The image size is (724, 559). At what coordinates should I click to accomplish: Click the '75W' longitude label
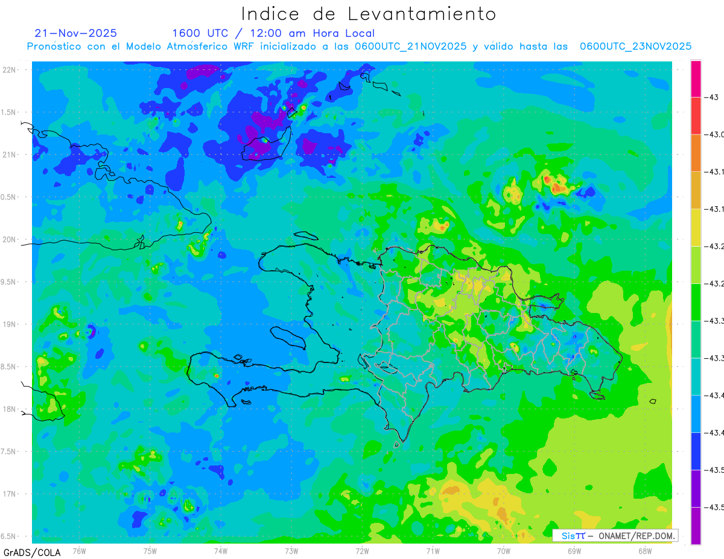pos(150,551)
